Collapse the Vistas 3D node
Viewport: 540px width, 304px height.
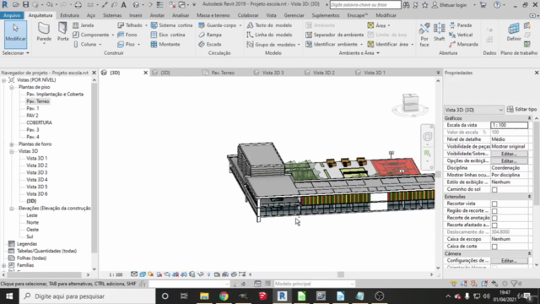tap(12, 151)
